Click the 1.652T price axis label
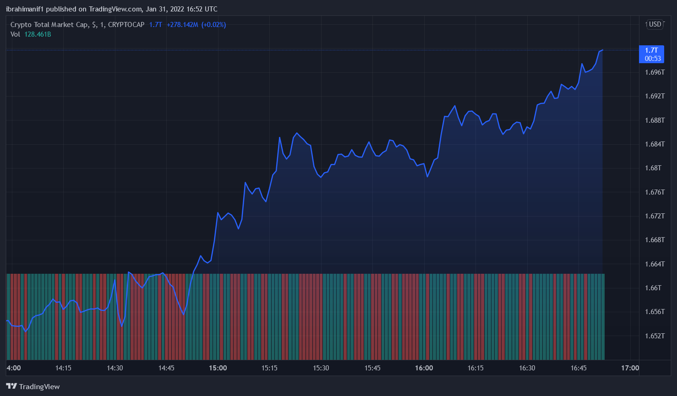The width and height of the screenshot is (677, 396). (655, 336)
